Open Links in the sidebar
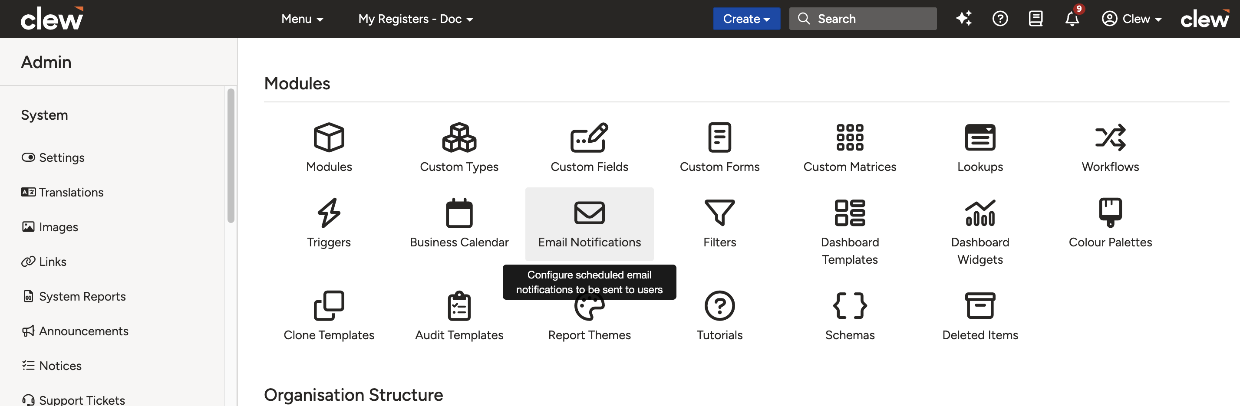 [44, 261]
